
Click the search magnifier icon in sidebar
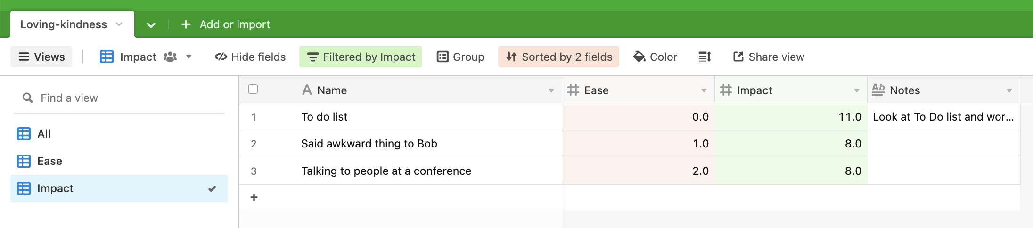pyautogui.click(x=28, y=98)
